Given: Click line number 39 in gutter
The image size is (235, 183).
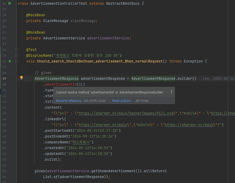Looking at the screenshot, I should [4, 79].
